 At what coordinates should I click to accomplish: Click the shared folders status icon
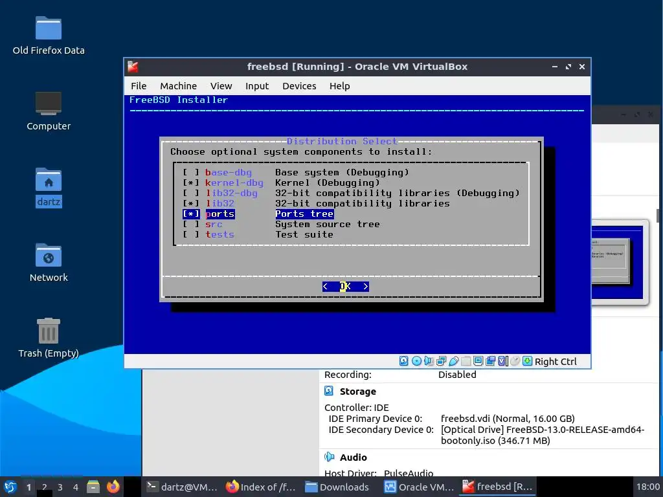tap(466, 361)
